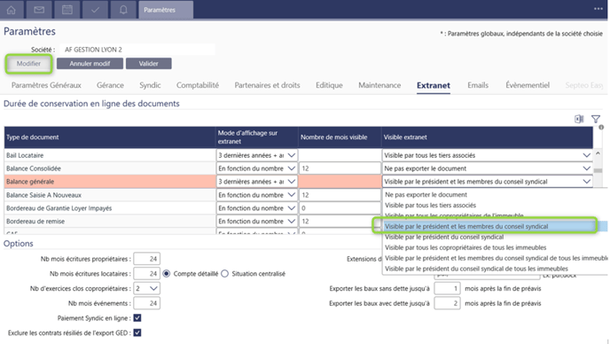Select the Balance générale row
Screen dimensions: 610x344
coord(110,182)
